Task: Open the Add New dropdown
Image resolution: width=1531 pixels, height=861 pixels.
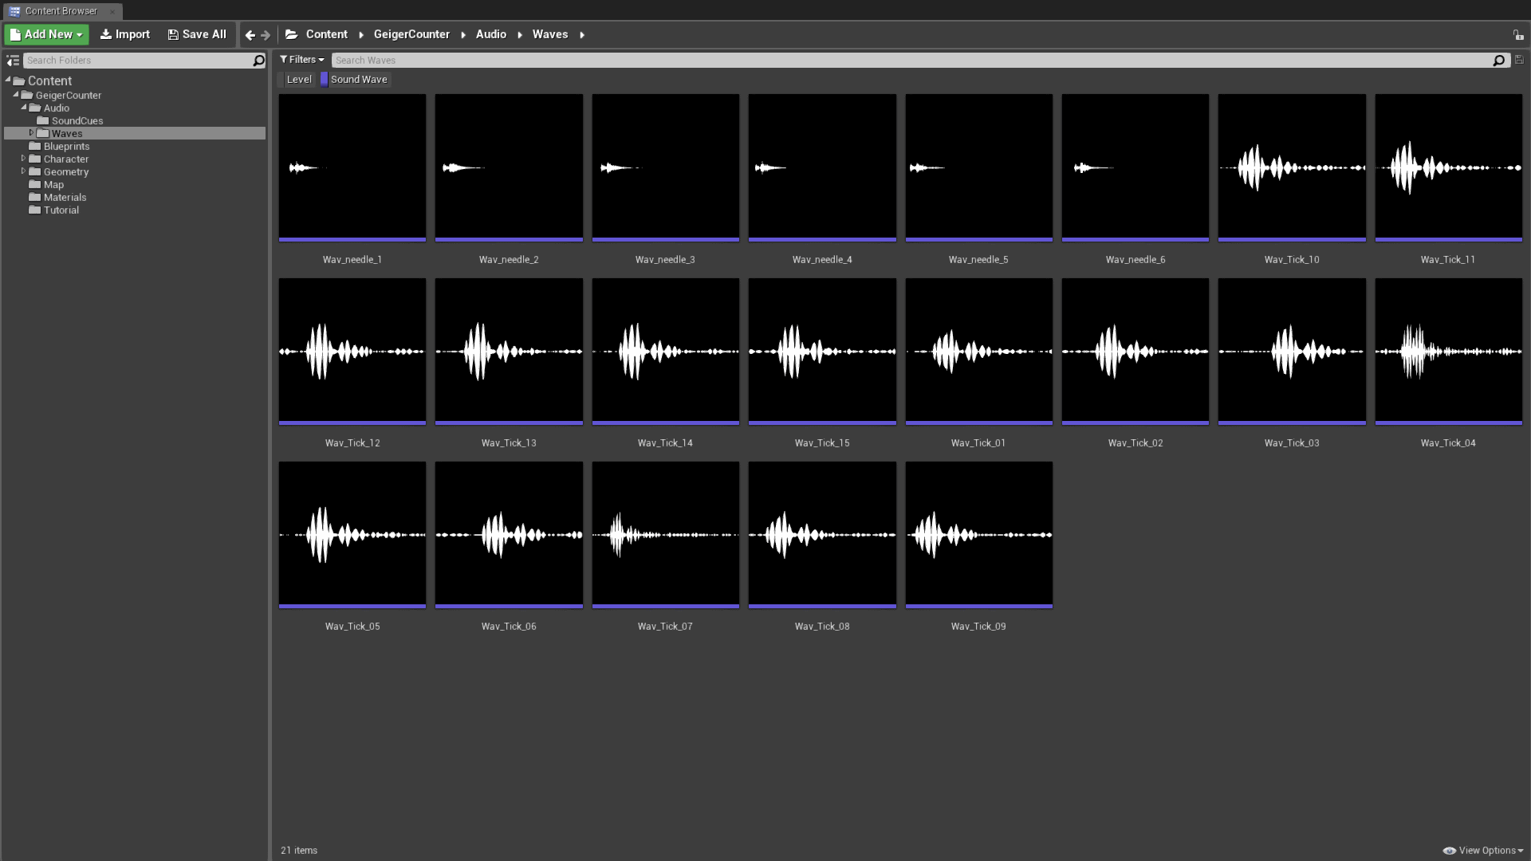Action: coord(47,34)
